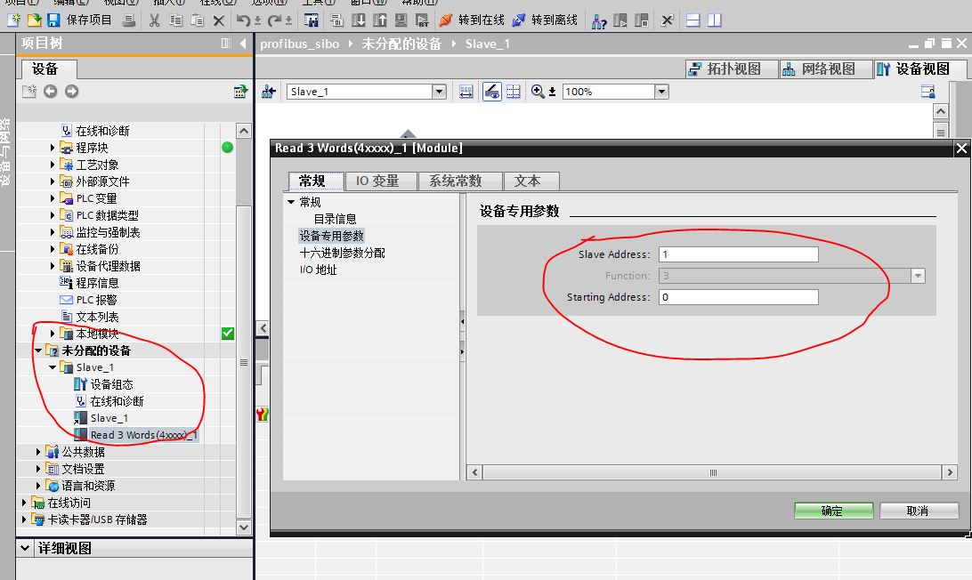This screenshot has width=972, height=580.
Task: Open the 拓扑视图 topology view tab
Action: click(x=732, y=68)
